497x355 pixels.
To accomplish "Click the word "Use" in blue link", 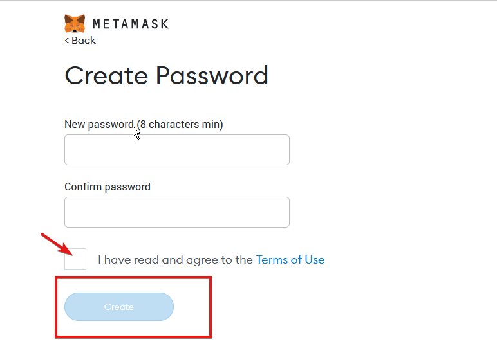I will click(315, 260).
